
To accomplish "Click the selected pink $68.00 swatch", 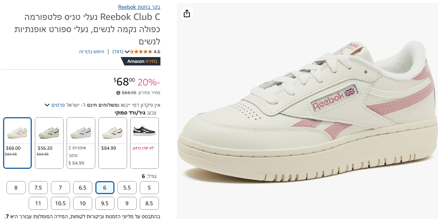I will [17, 143].
